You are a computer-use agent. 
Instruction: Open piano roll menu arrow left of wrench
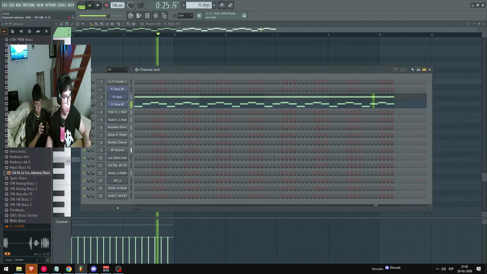56,24
